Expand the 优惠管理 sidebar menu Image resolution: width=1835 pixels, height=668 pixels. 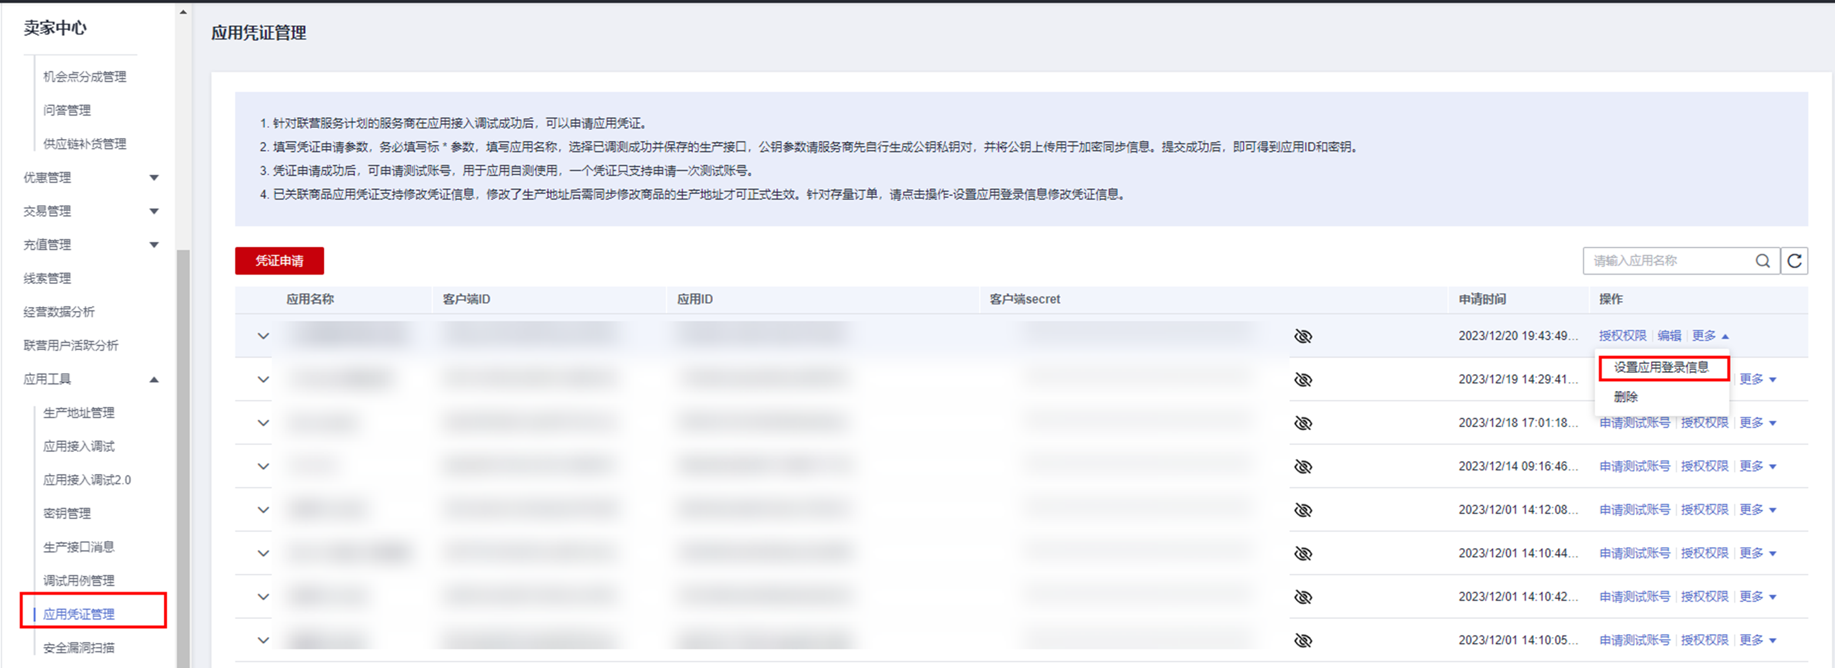(x=154, y=177)
